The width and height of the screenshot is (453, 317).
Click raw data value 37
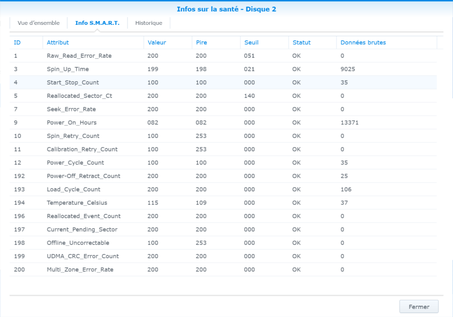pyautogui.click(x=344, y=203)
